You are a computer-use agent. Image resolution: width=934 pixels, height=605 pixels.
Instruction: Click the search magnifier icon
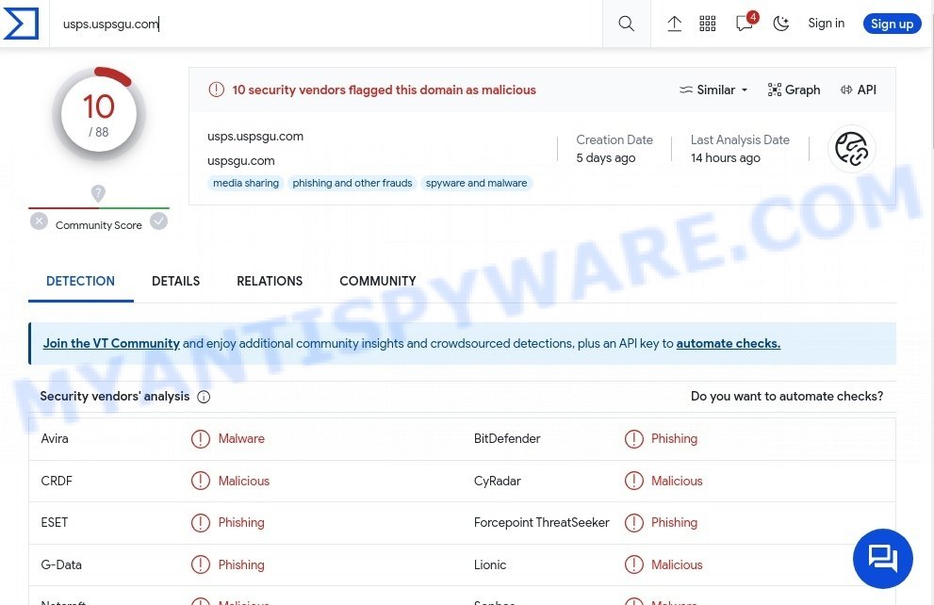coord(626,24)
